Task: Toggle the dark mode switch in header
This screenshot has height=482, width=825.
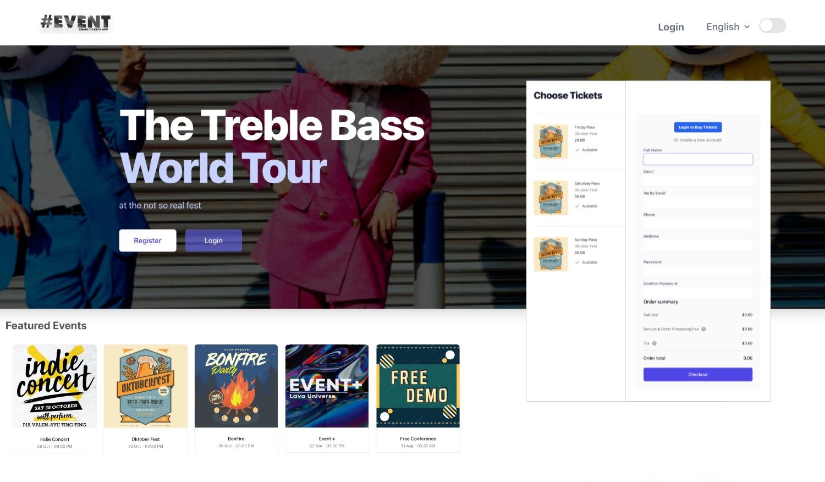Action: coord(772,26)
